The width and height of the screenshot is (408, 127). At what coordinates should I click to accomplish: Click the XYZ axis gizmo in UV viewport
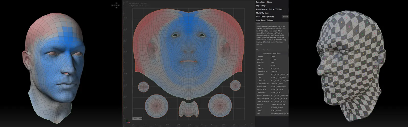click(x=127, y=121)
